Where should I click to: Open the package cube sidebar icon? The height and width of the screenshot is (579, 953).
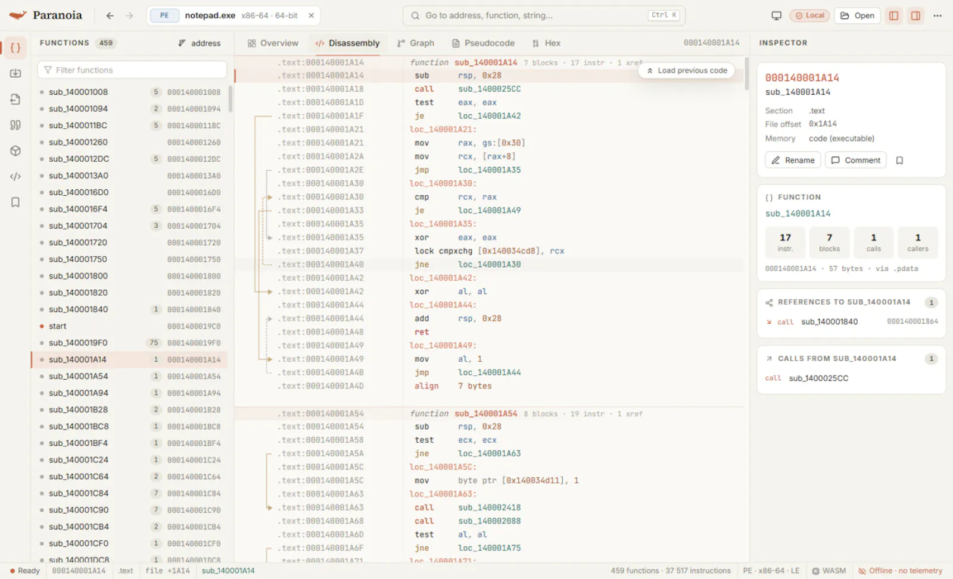15,151
